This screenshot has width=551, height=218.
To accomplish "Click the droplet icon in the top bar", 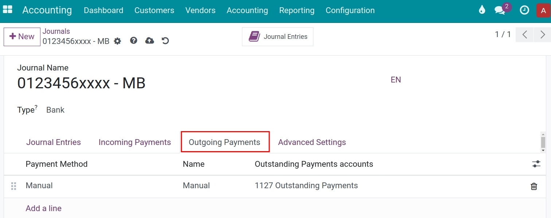I will click(x=482, y=10).
